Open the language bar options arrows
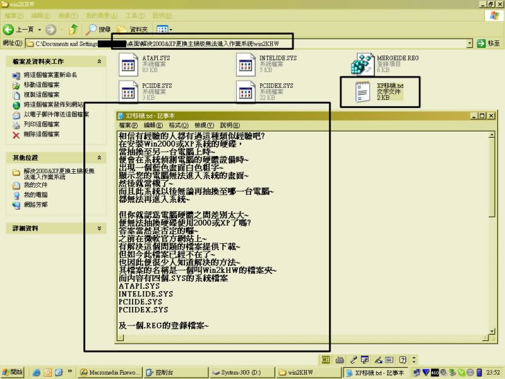This screenshot has width=505, height=379. point(414,359)
